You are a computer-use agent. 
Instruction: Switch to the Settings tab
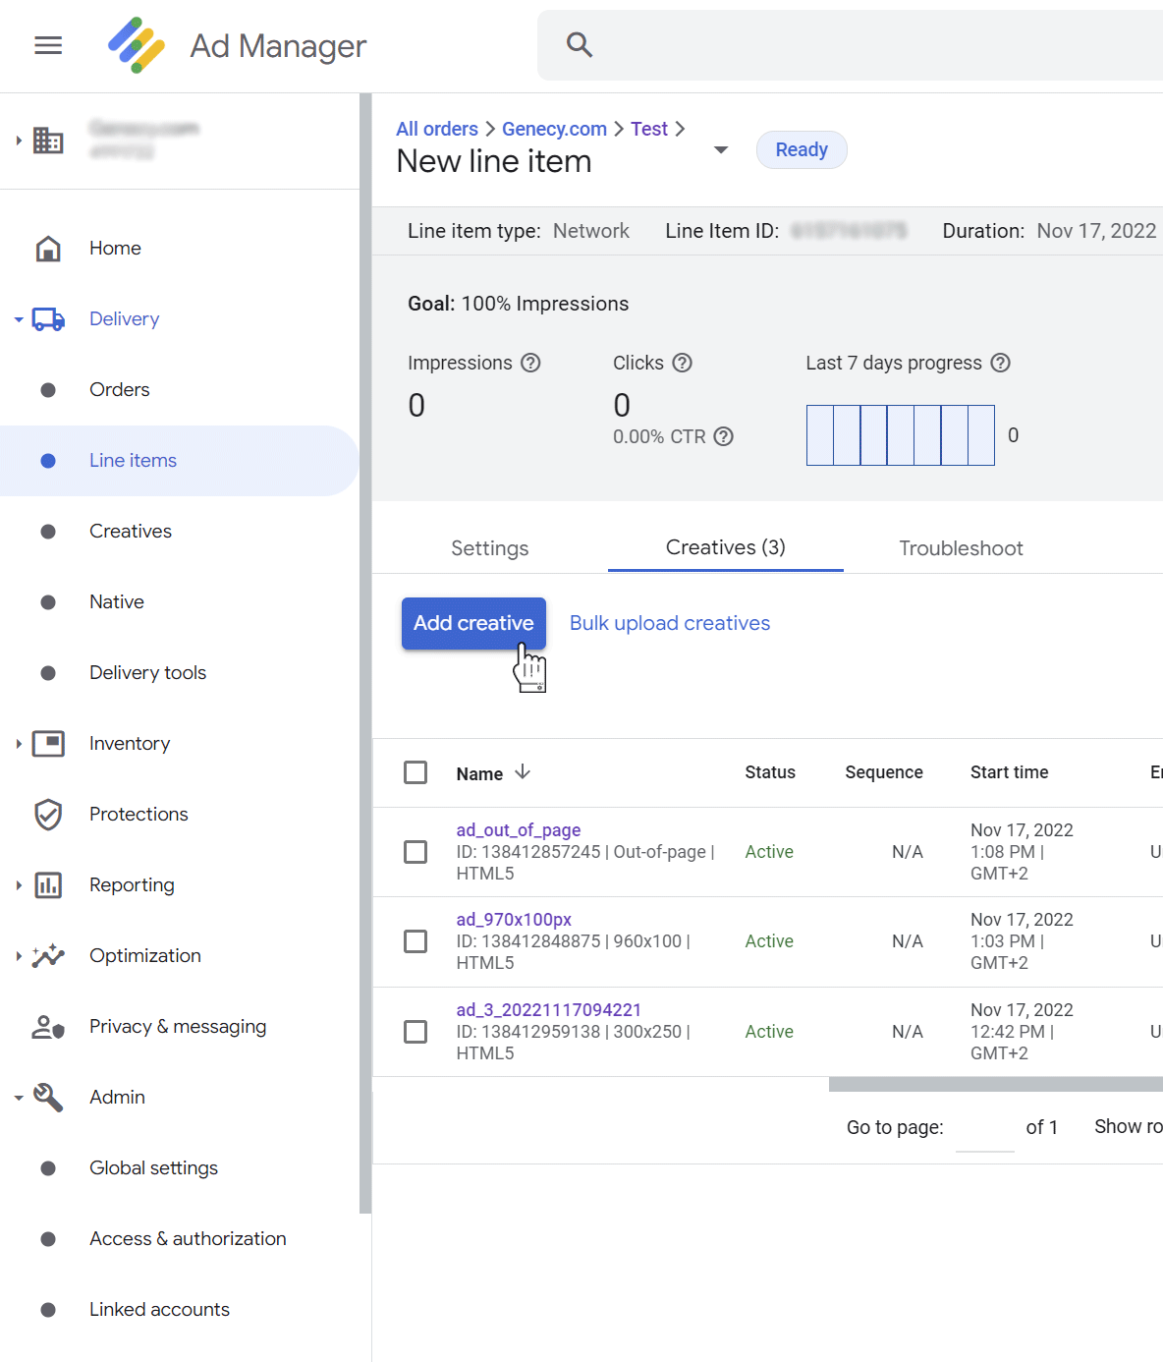click(x=489, y=548)
